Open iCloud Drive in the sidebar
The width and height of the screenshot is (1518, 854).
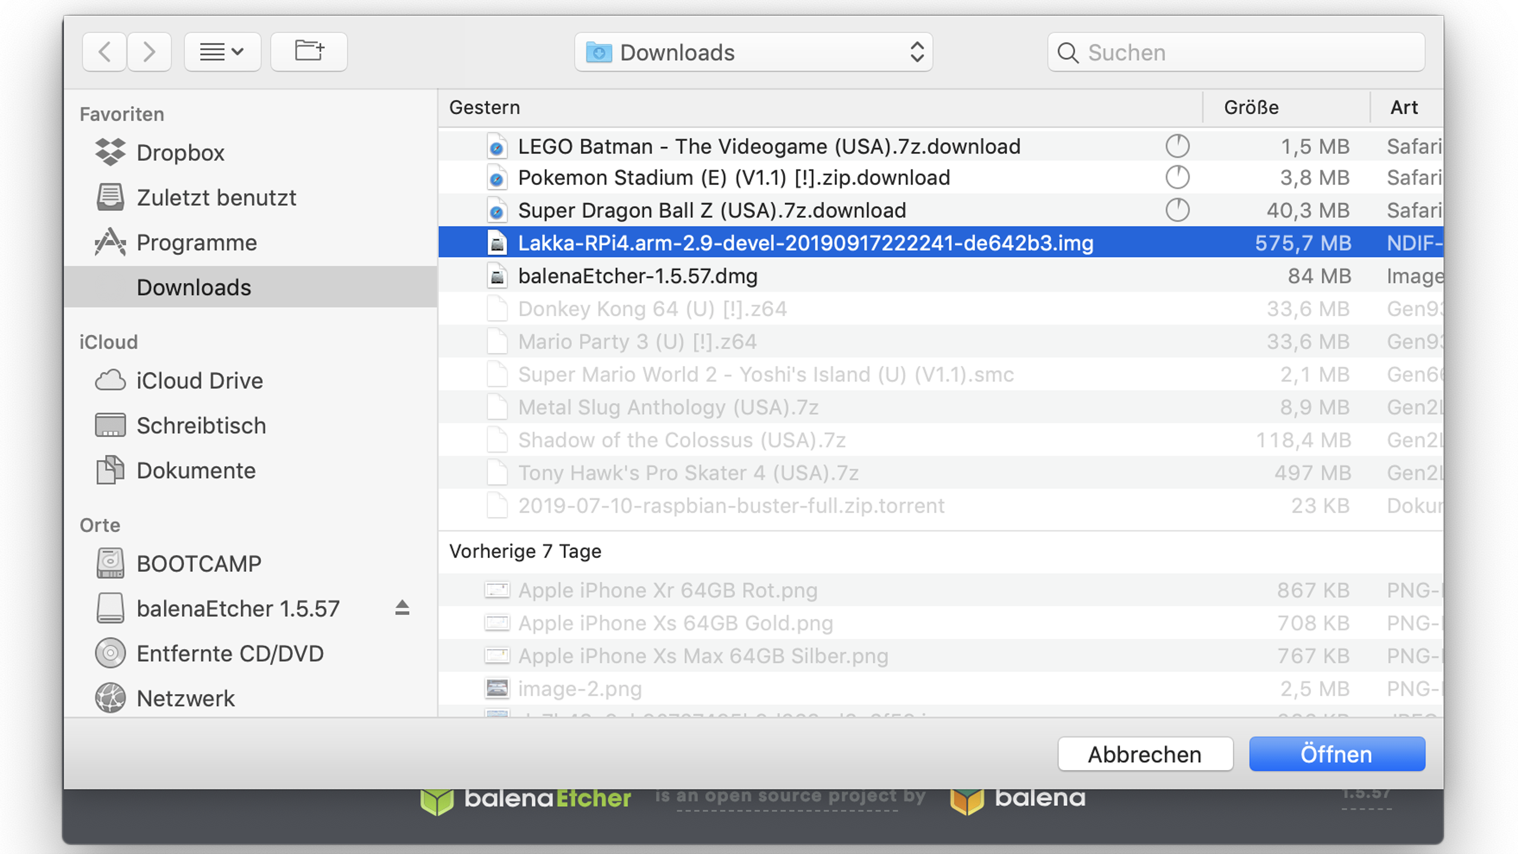[199, 381]
